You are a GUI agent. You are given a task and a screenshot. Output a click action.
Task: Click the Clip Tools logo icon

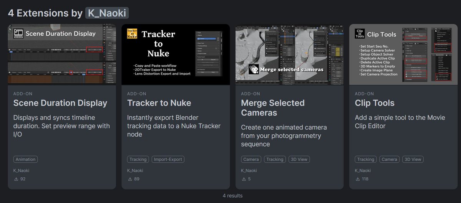click(x=360, y=34)
